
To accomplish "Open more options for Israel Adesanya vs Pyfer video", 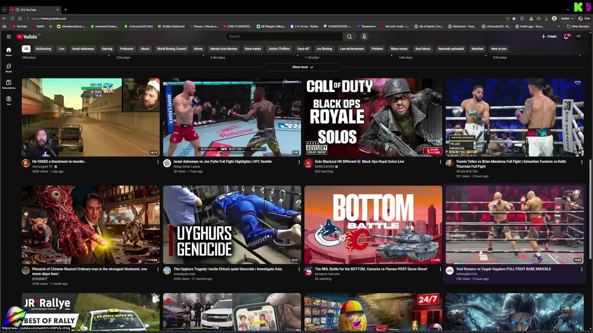I will point(299,162).
